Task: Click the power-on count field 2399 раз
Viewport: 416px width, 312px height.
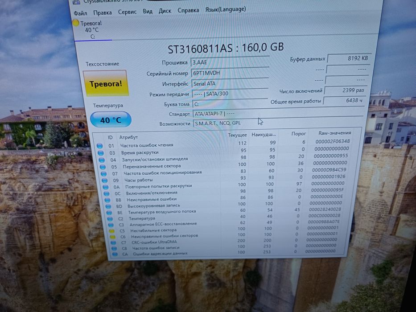Action: pyautogui.click(x=345, y=90)
